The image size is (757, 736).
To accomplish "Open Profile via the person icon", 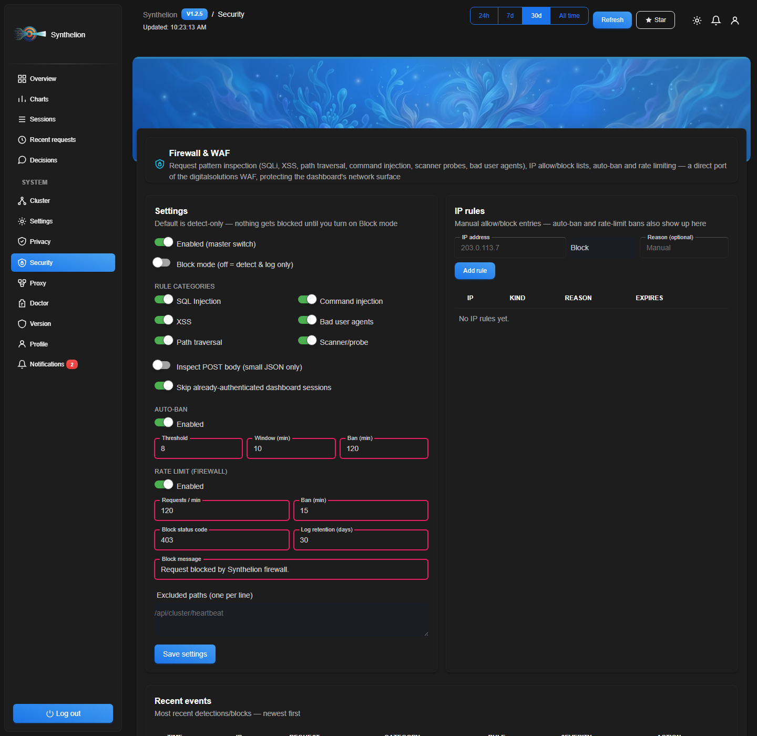I will point(22,344).
